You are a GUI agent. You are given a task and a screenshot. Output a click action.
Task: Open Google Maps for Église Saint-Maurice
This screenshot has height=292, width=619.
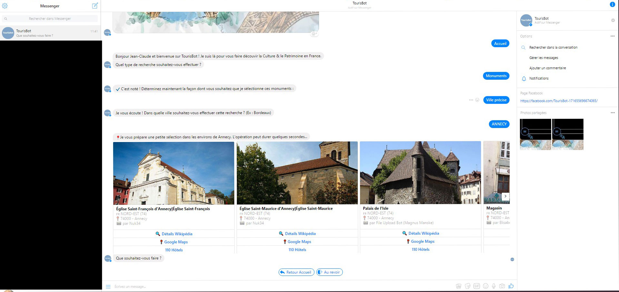pyautogui.click(x=297, y=241)
